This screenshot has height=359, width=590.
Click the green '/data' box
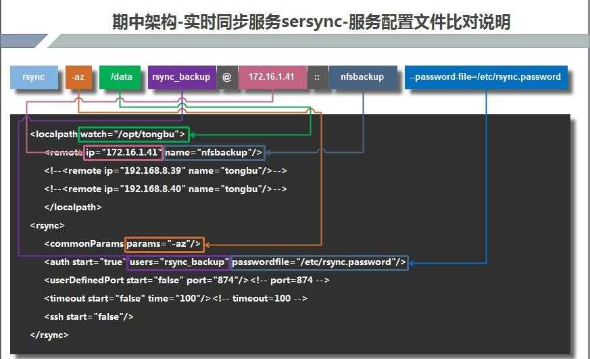click(120, 77)
